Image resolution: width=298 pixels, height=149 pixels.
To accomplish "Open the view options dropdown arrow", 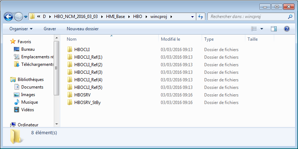I will pyautogui.click(x=262, y=29).
